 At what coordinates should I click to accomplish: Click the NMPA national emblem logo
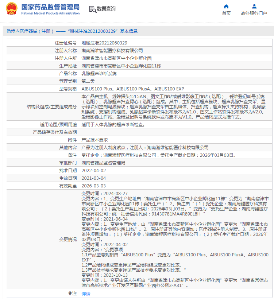12,9
